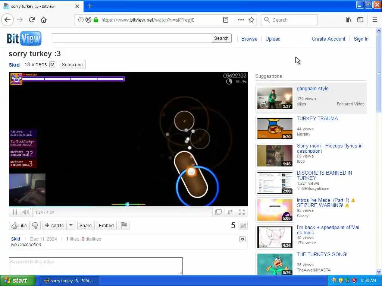Click the BitView logo

tap(24, 38)
